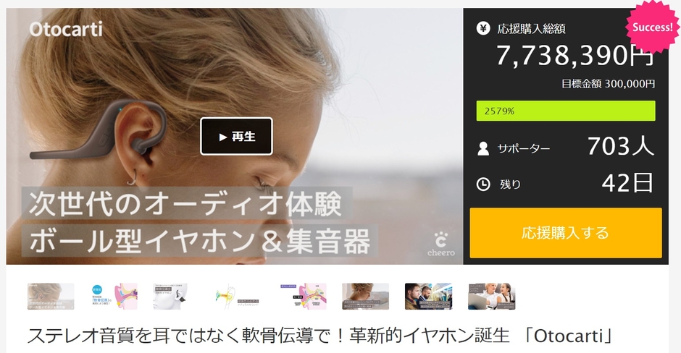Select the second thumbnail with the pink ear diagram
Viewport: 681px width, 353px height.
tap(114, 296)
